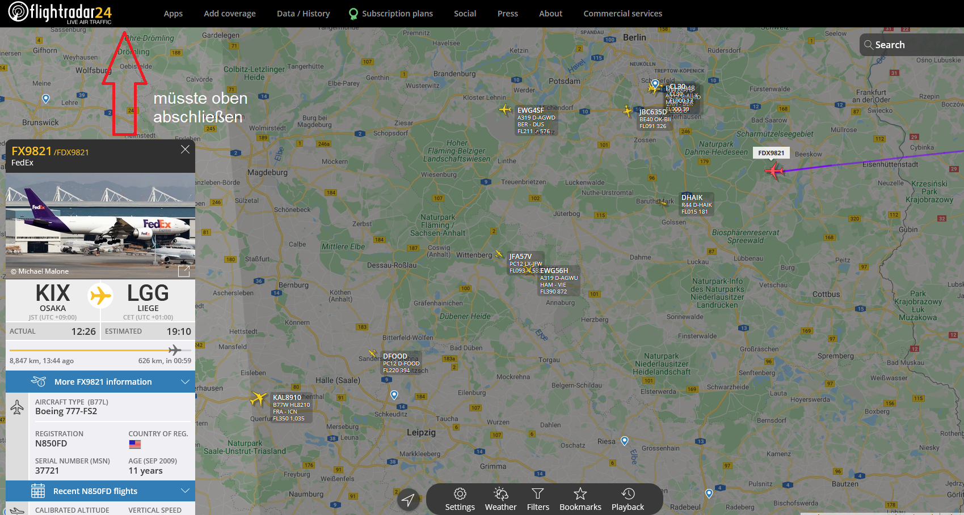Open the Data / History menu
Viewport: 964px width, 515px height.
(x=304, y=14)
